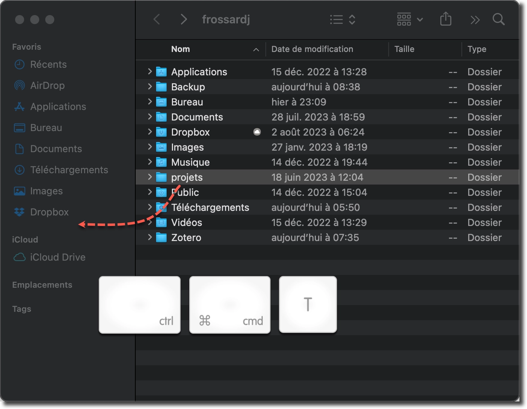Open the group-by grid dropdown
This screenshot has height=409, width=527.
coord(410,19)
